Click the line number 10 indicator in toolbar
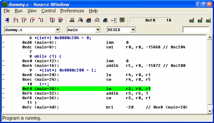Image resolution: width=214 pixels, height=123 pixels. pos(164,20)
